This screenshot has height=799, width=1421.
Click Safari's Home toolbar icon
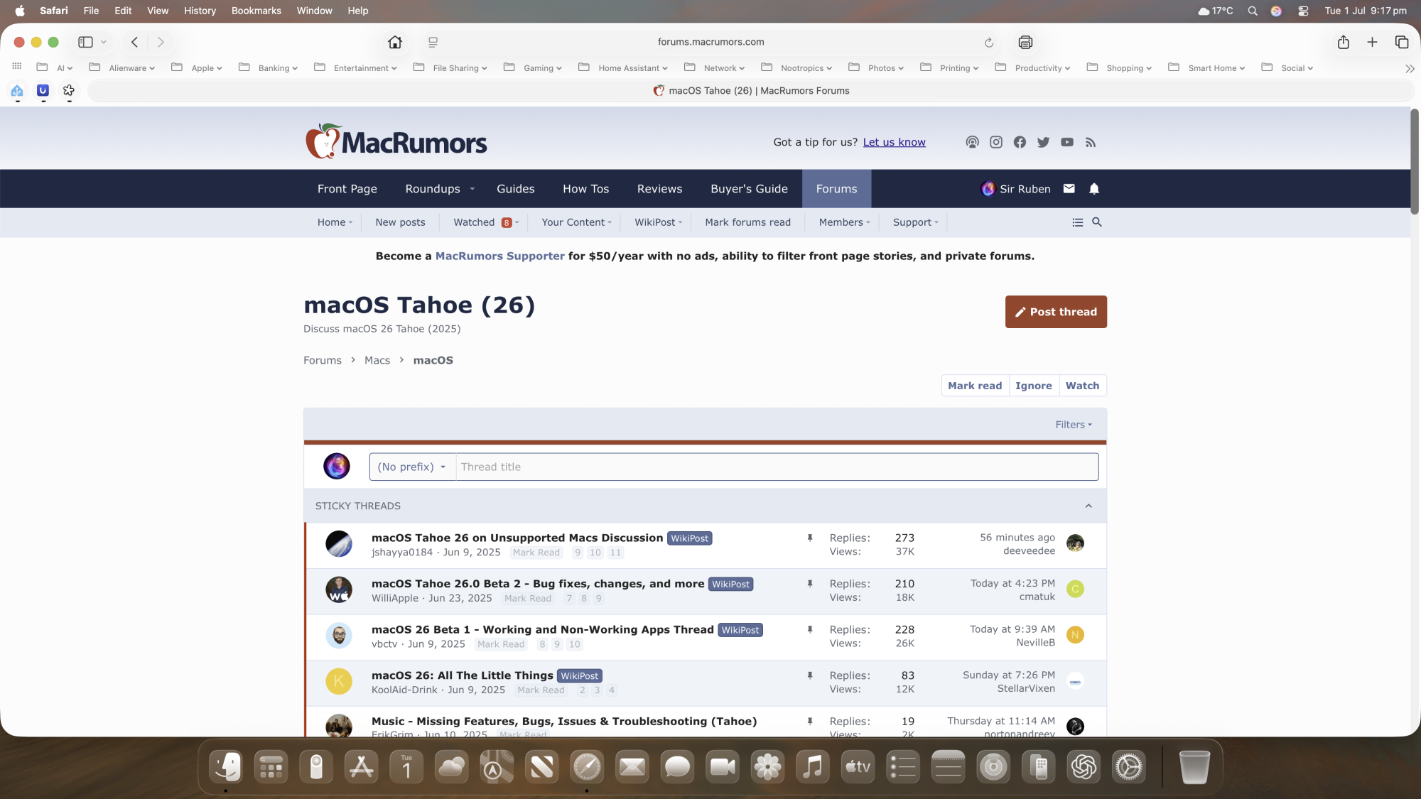395,42
